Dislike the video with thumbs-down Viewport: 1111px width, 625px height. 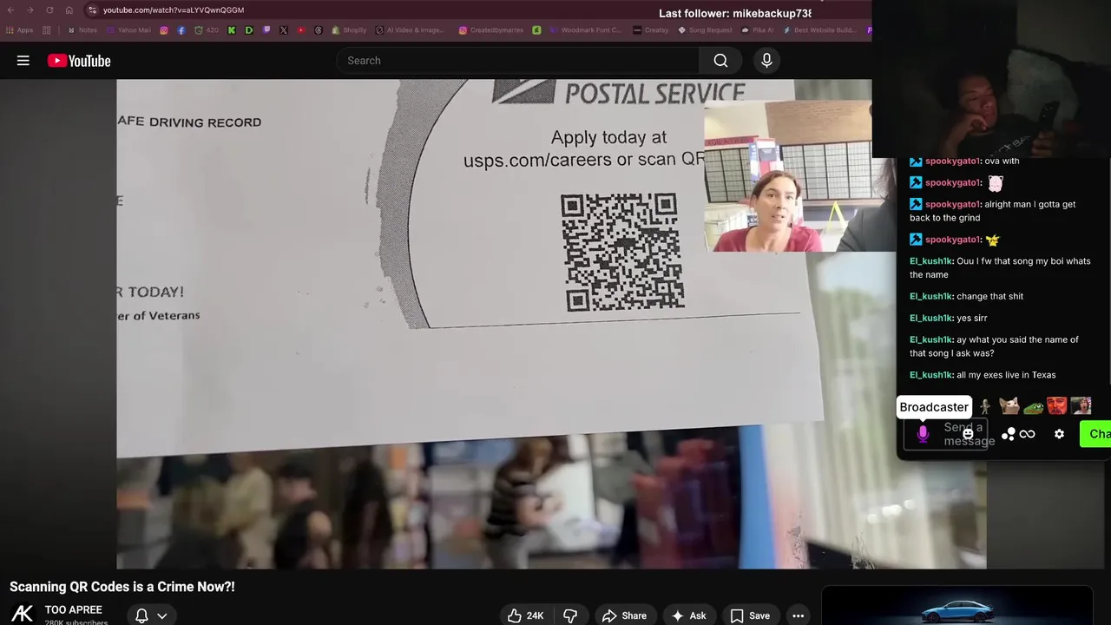click(570, 615)
